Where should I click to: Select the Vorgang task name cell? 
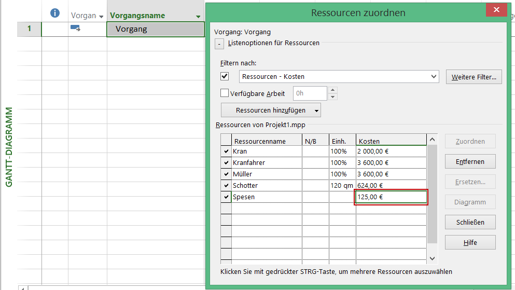pos(155,29)
